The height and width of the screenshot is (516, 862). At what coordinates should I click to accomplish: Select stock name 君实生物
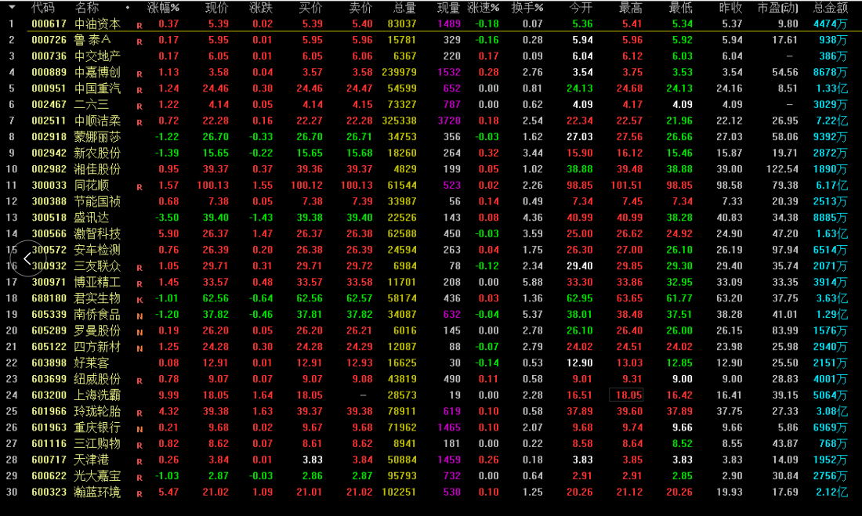click(97, 298)
